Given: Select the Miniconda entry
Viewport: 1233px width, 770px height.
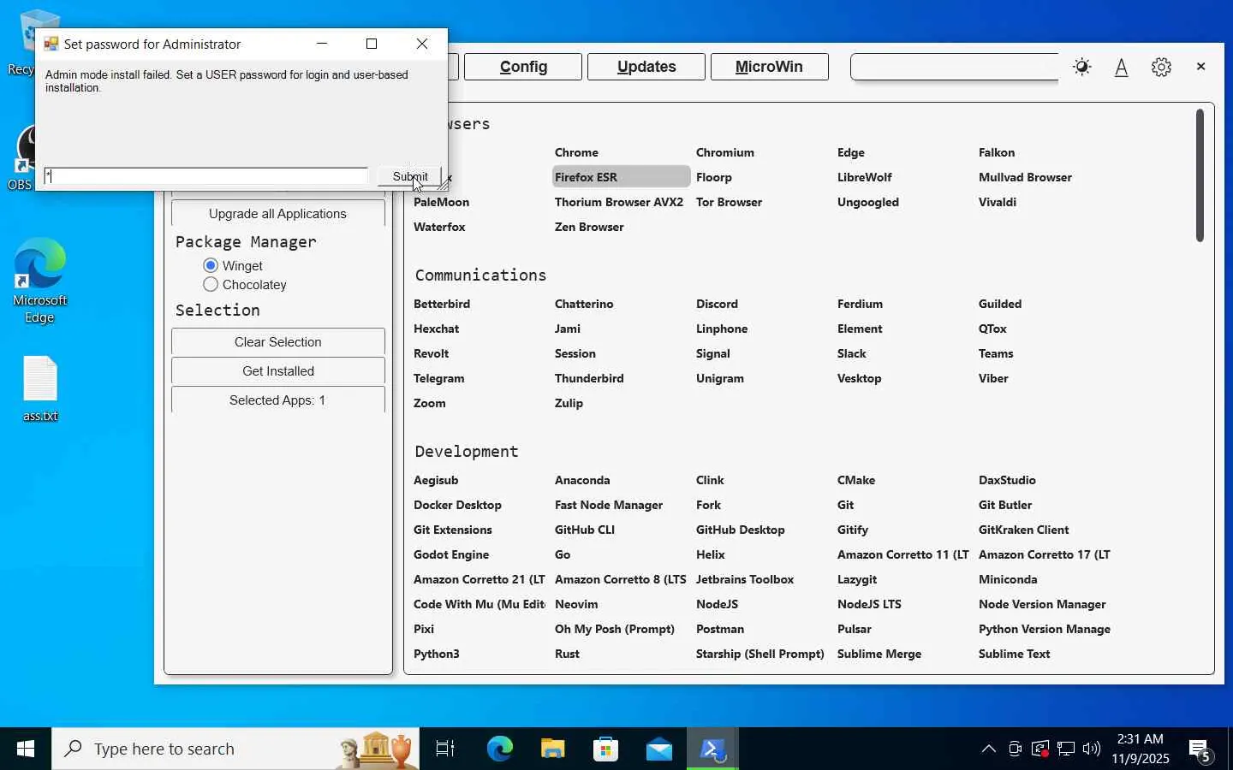Looking at the screenshot, I should tap(1008, 579).
